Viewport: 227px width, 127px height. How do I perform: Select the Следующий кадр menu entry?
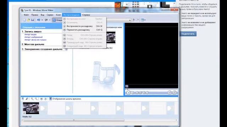point(84,46)
